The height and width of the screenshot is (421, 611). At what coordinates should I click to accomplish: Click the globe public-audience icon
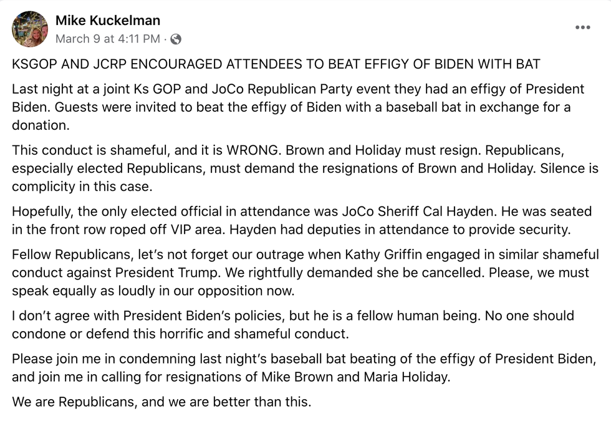pos(176,39)
